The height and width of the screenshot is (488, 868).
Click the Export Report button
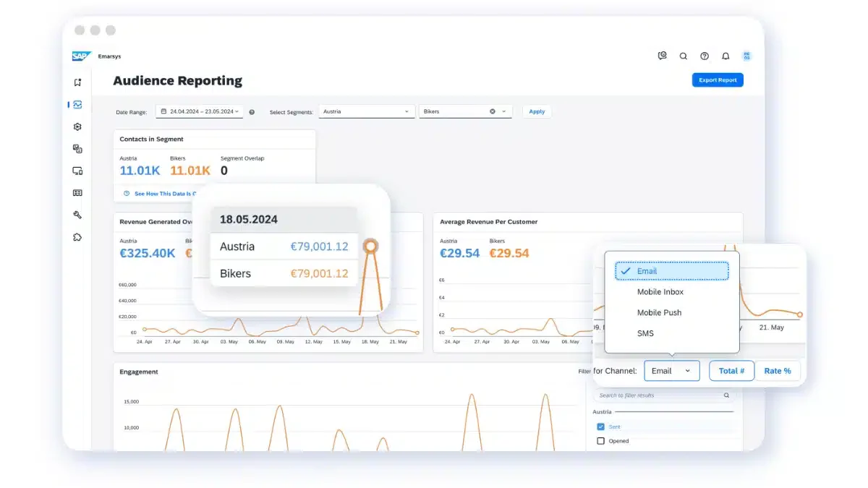(x=718, y=80)
